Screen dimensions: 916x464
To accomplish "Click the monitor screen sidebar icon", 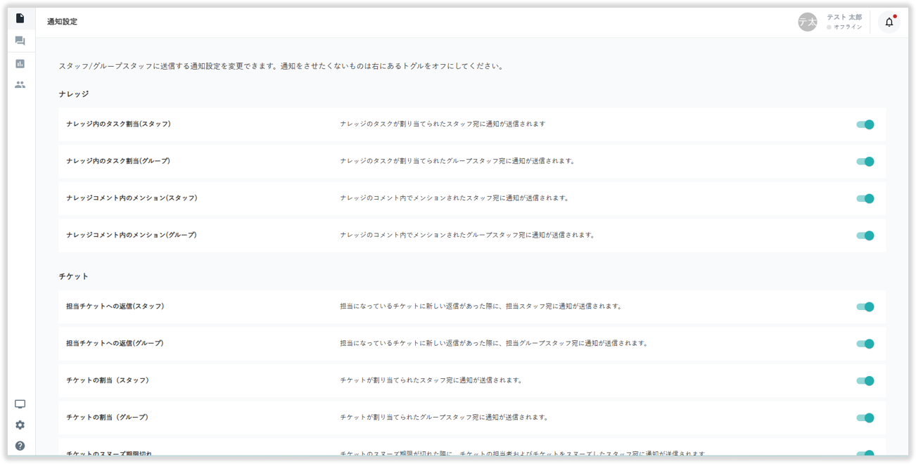I will click(20, 404).
